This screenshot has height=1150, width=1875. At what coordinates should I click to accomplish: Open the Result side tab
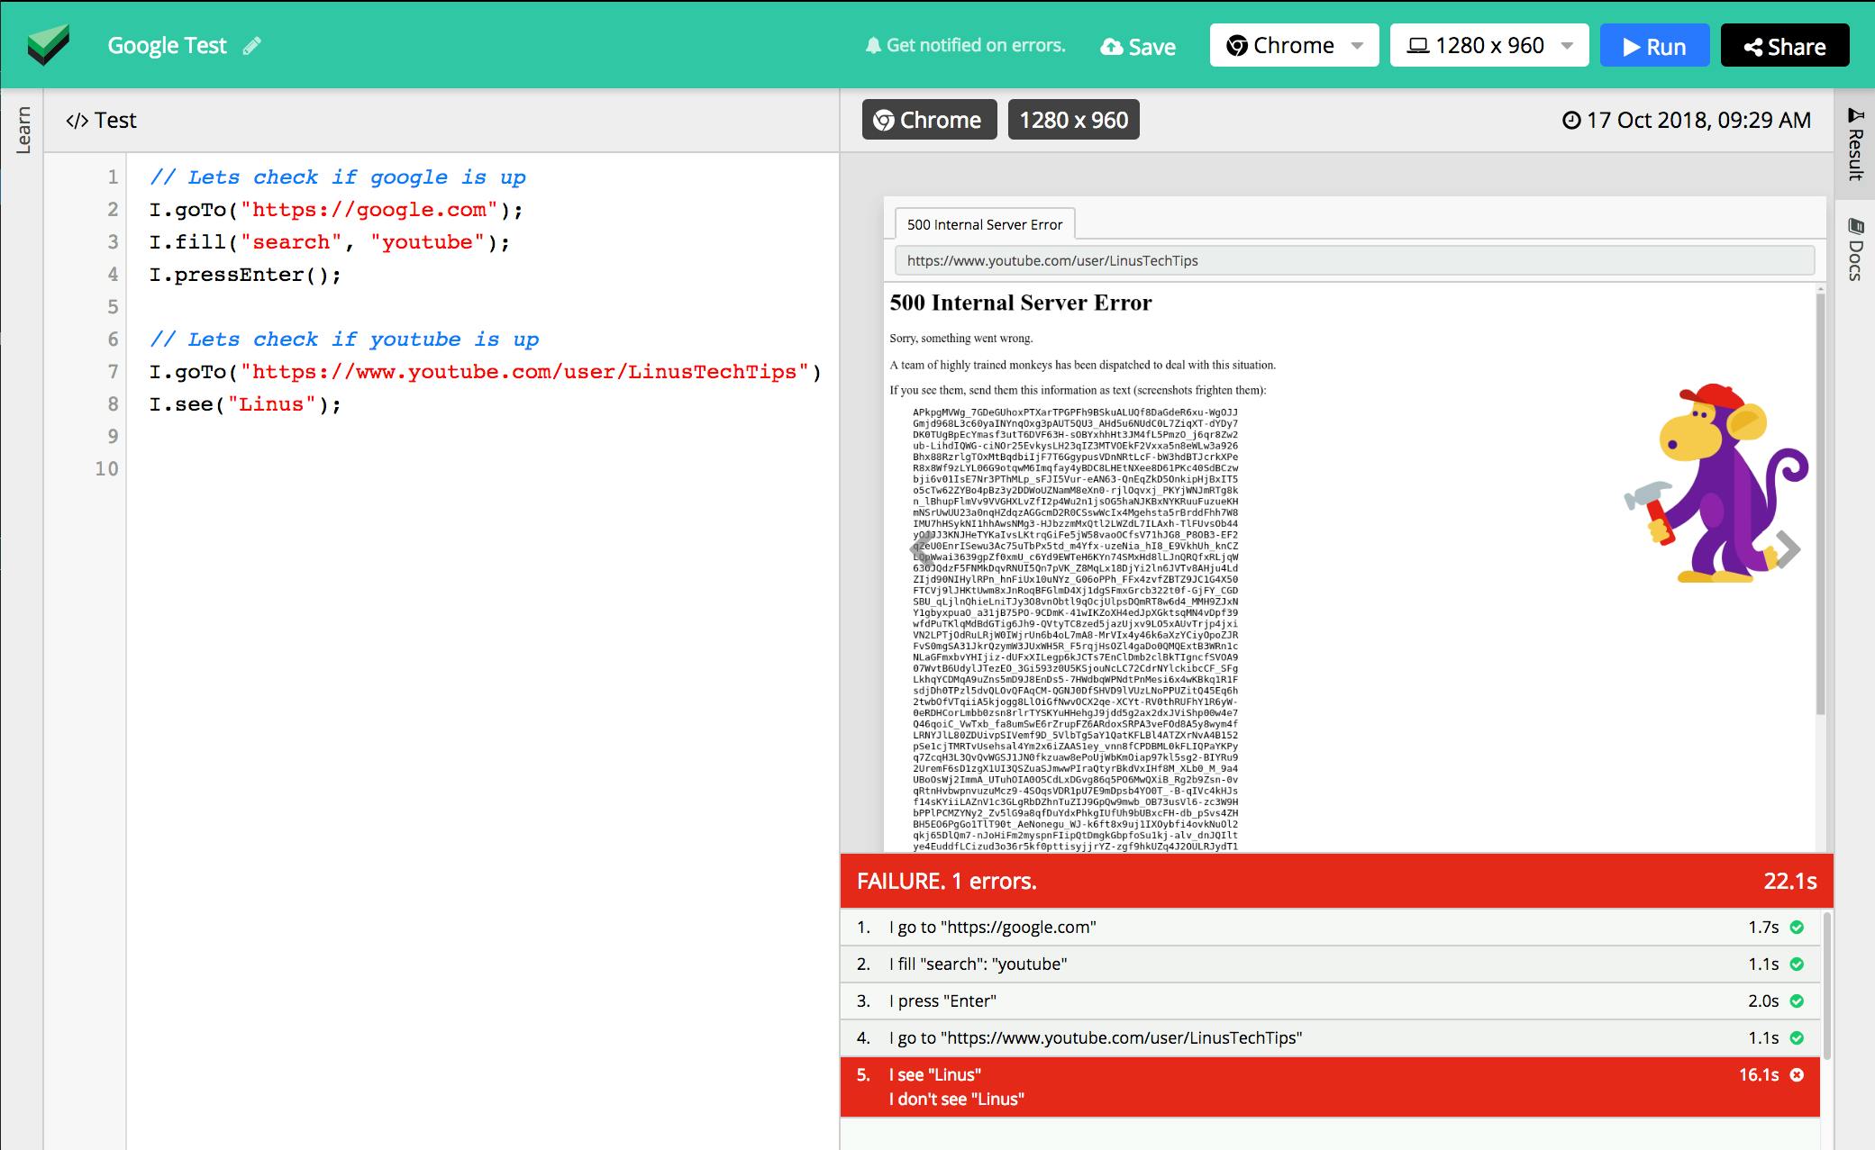(1856, 142)
